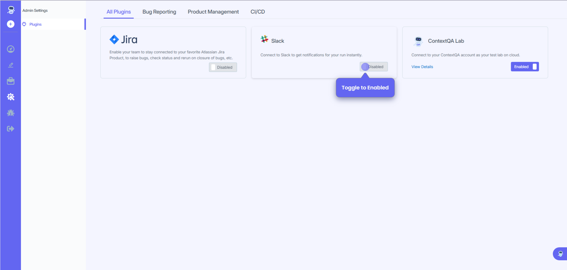Open the chatbot icon at bottom right
567x270 pixels.
coord(560,254)
